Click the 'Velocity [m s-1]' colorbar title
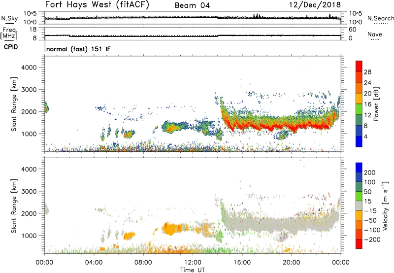 point(385,205)
